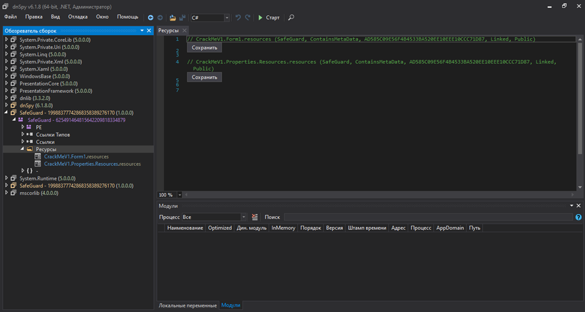Viewport: 585px width, 312px height.
Task: Click the undo arrow icon
Action: coord(238,18)
